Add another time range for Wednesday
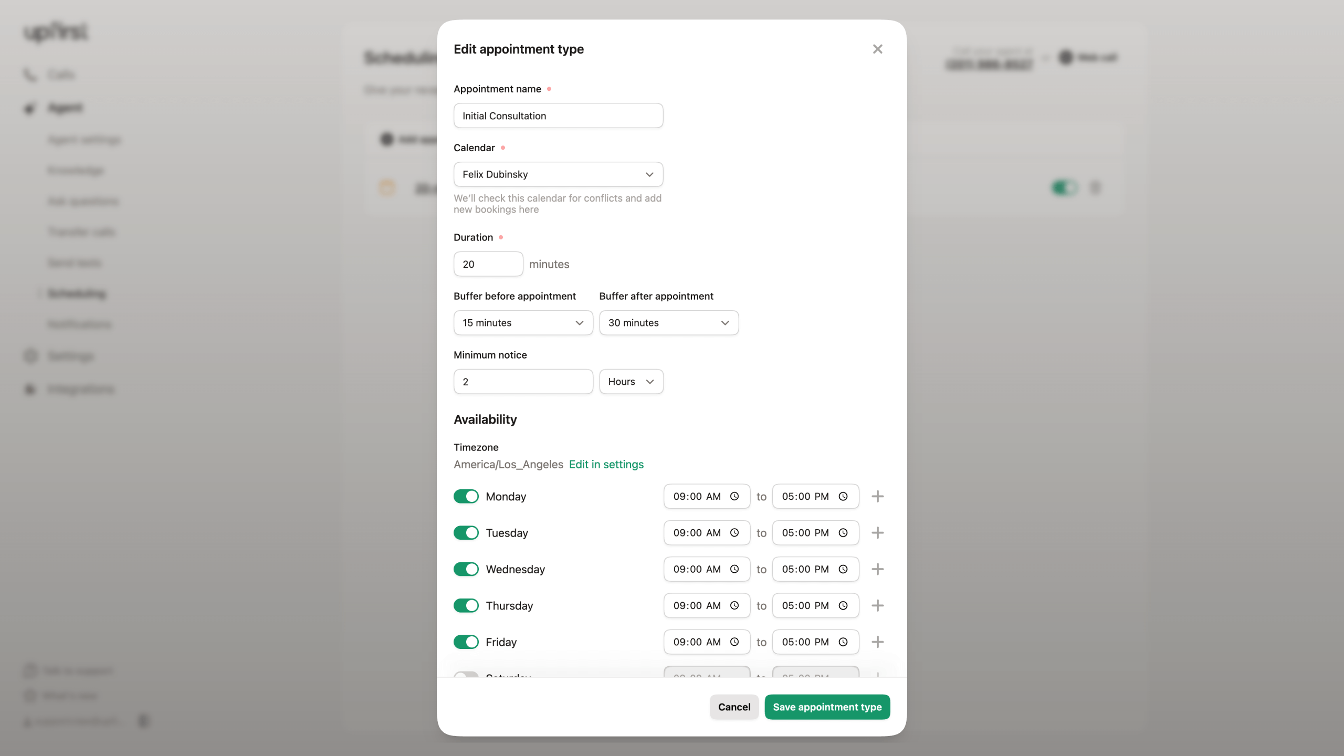This screenshot has height=756, width=1344. coord(877,569)
